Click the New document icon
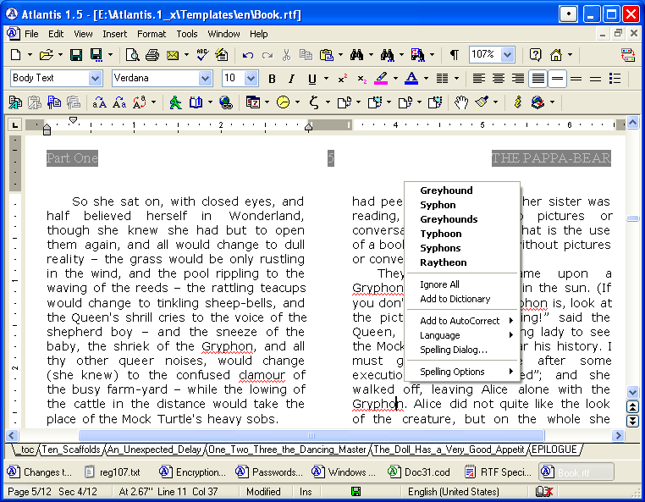The image size is (645, 502). pyautogui.click(x=15, y=55)
